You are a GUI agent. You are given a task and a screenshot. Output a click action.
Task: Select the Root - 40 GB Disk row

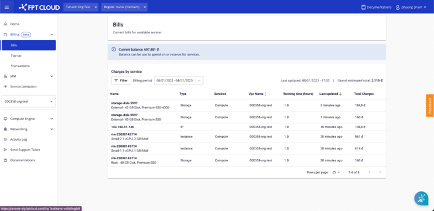point(247,160)
